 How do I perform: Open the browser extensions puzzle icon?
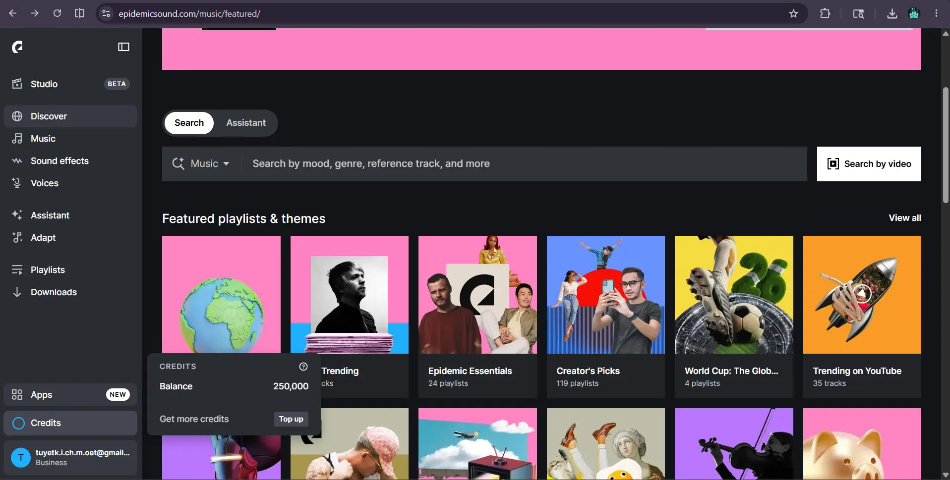tap(825, 13)
